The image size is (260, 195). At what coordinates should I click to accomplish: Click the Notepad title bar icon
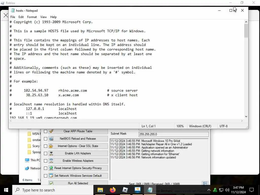(x=13, y=10)
